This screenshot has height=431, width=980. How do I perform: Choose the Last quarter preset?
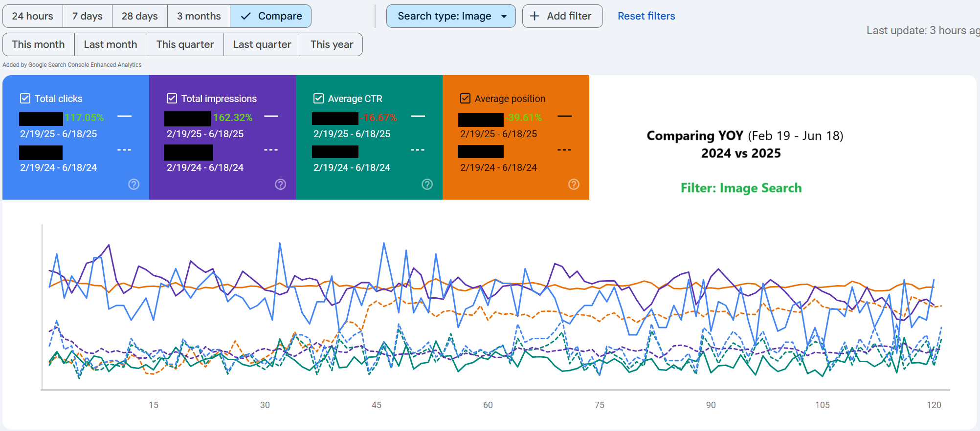pos(262,44)
